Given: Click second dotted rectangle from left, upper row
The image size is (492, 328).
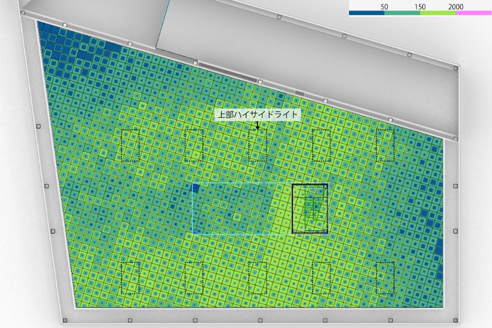Looking at the screenshot, I should (194, 145).
